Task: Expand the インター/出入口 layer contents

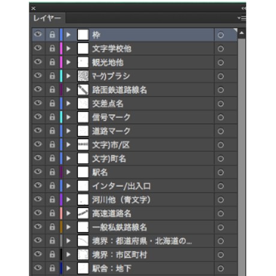Action: (68, 186)
